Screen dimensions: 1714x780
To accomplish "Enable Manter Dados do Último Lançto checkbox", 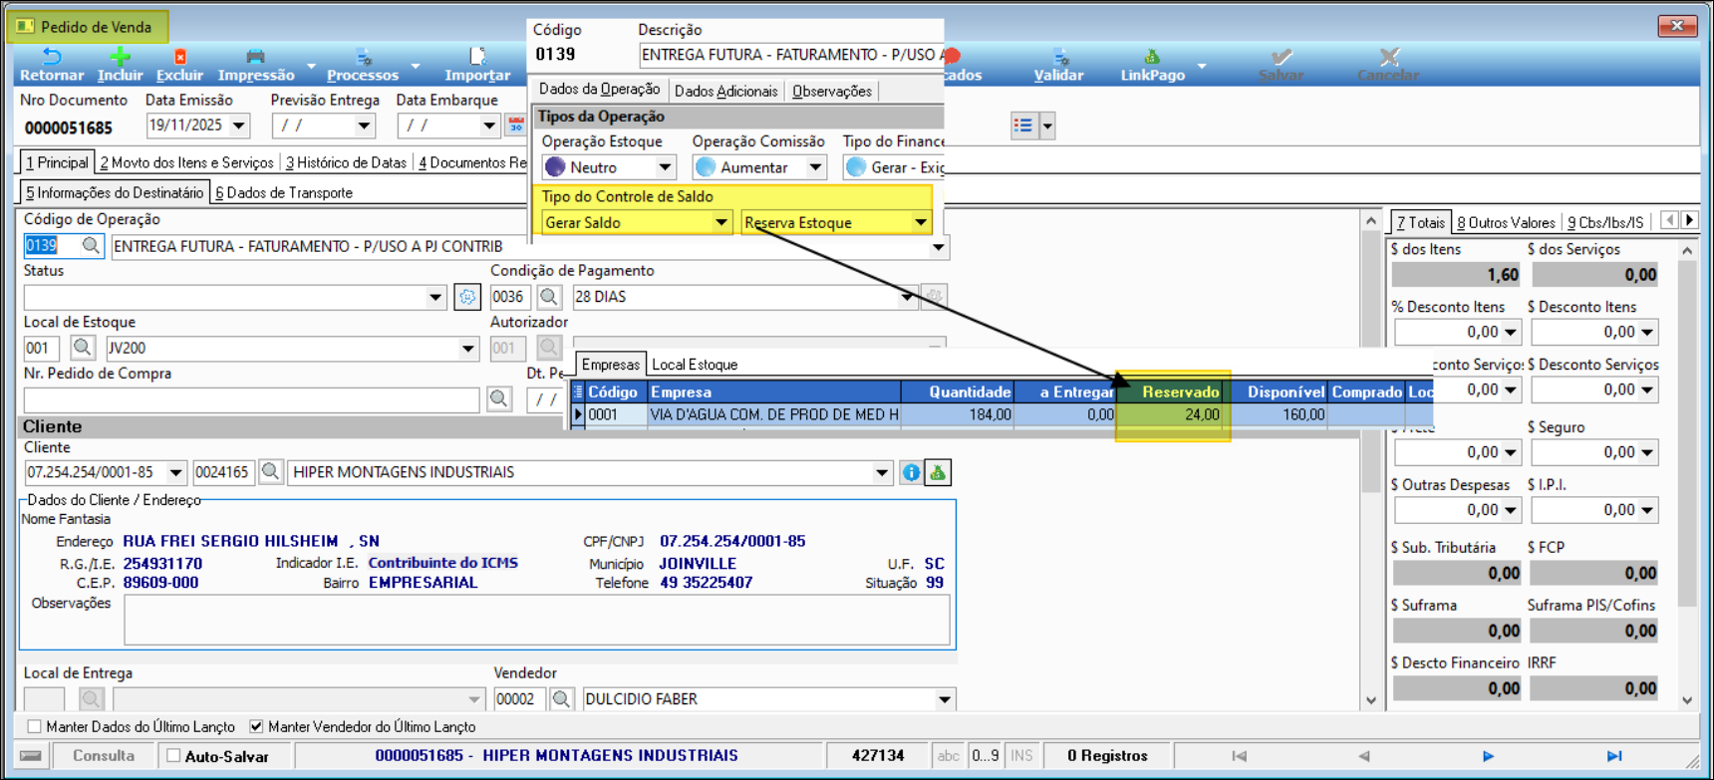I will (35, 726).
